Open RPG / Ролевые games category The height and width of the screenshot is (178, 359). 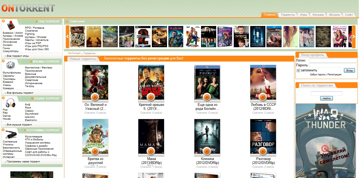click(x=35, y=28)
